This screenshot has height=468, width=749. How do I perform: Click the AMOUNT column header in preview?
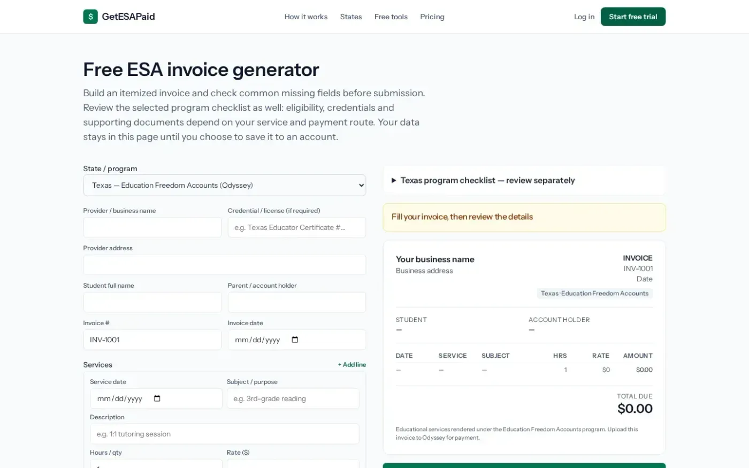tap(638, 356)
